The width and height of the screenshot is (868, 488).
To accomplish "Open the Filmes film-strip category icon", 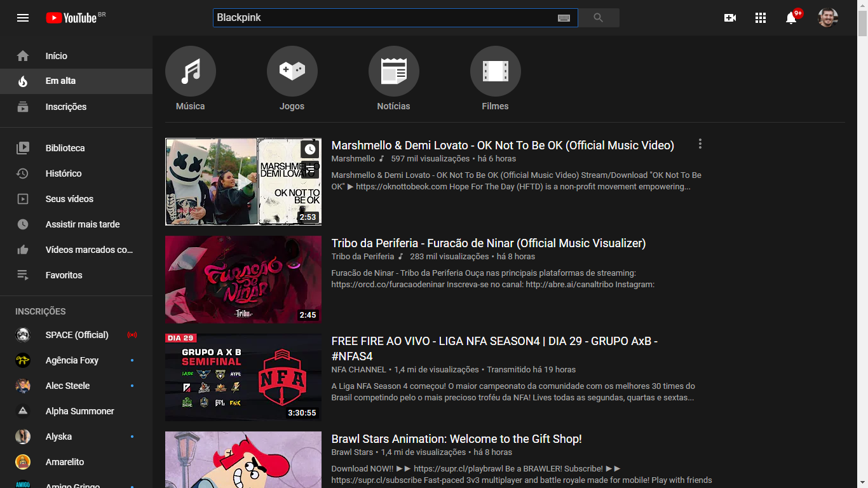I will pyautogui.click(x=496, y=71).
